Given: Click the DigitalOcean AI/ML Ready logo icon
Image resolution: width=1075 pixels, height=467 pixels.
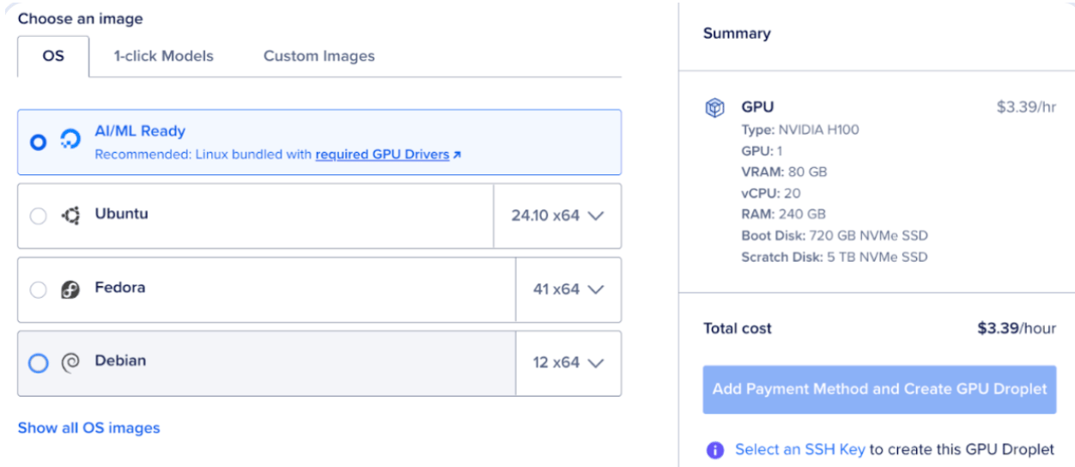Looking at the screenshot, I should coord(70,140).
